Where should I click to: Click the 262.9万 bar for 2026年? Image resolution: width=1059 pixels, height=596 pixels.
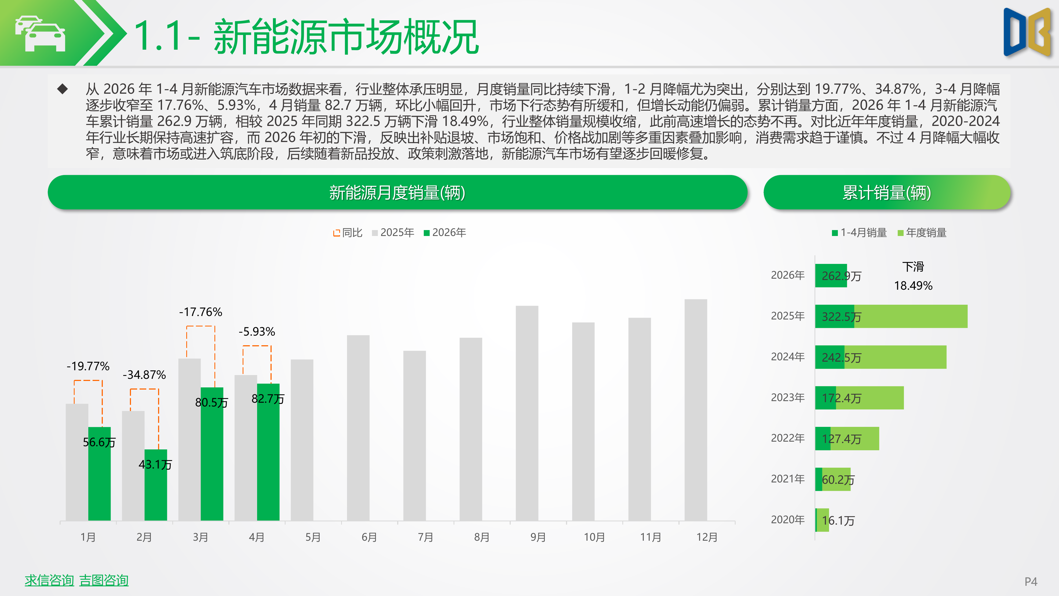pos(831,276)
